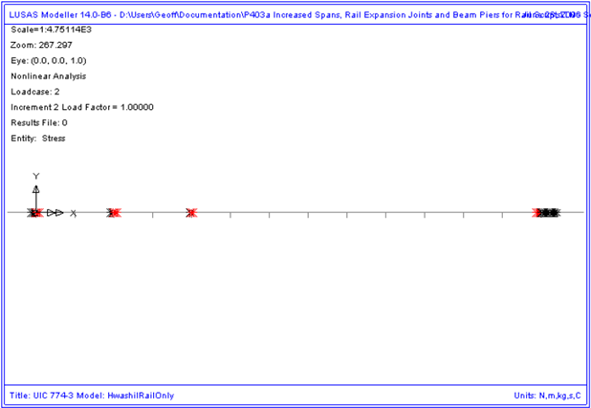This screenshot has height=408, width=591.
Task: Click the X axis label
Action: [74, 213]
